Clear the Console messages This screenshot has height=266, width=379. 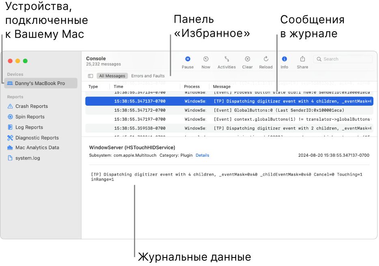point(247,62)
